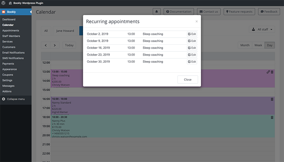Switch to Week view

(x=258, y=45)
